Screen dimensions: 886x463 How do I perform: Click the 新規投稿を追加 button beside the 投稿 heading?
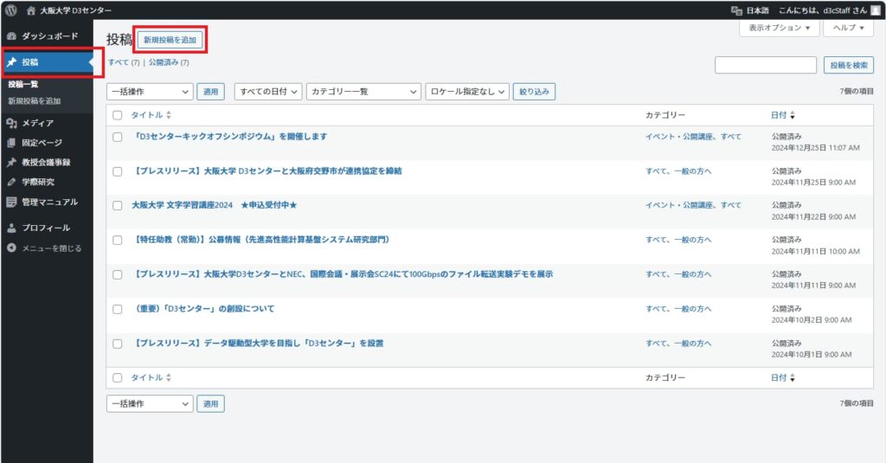pos(170,40)
